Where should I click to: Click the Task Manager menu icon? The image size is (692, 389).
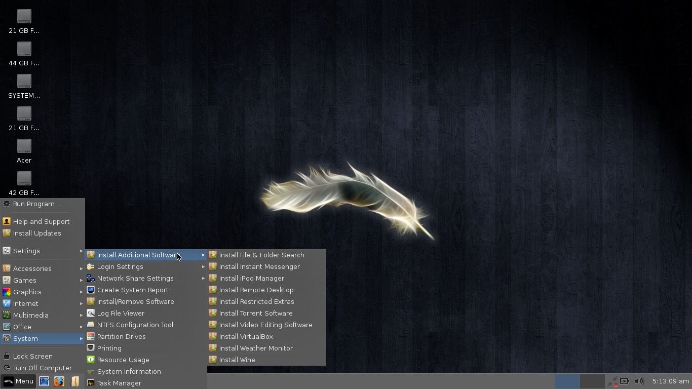pos(91,383)
